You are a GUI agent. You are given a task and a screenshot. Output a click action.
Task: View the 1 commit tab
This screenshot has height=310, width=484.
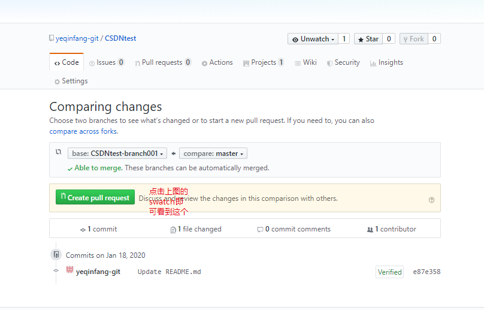coord(98,229)
